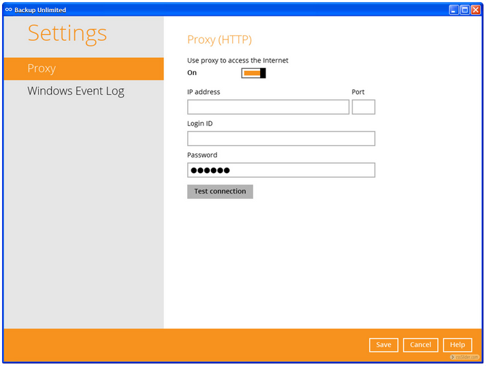This screenshot has width=486, height=366.
Task: Click the Backup Unlimited infinity icon
Action: [x=9, y=10]
